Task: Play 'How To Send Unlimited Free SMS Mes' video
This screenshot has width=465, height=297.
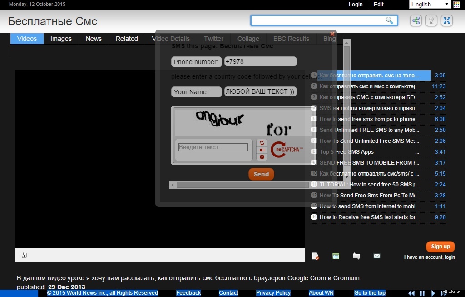Action: (369, 141)
